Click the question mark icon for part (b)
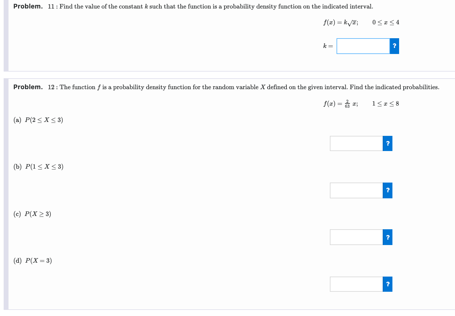The image size is (455, 316). click(387, 190)
